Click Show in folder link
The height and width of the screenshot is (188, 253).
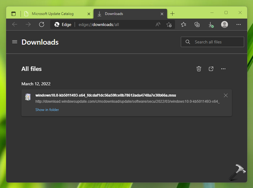pyautogui.click(x=47, y=110)
